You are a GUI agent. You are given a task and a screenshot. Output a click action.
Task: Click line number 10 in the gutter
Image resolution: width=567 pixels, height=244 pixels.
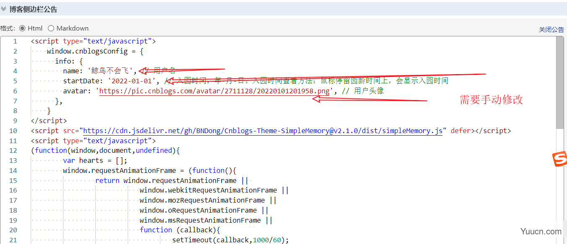pos(13,131)
